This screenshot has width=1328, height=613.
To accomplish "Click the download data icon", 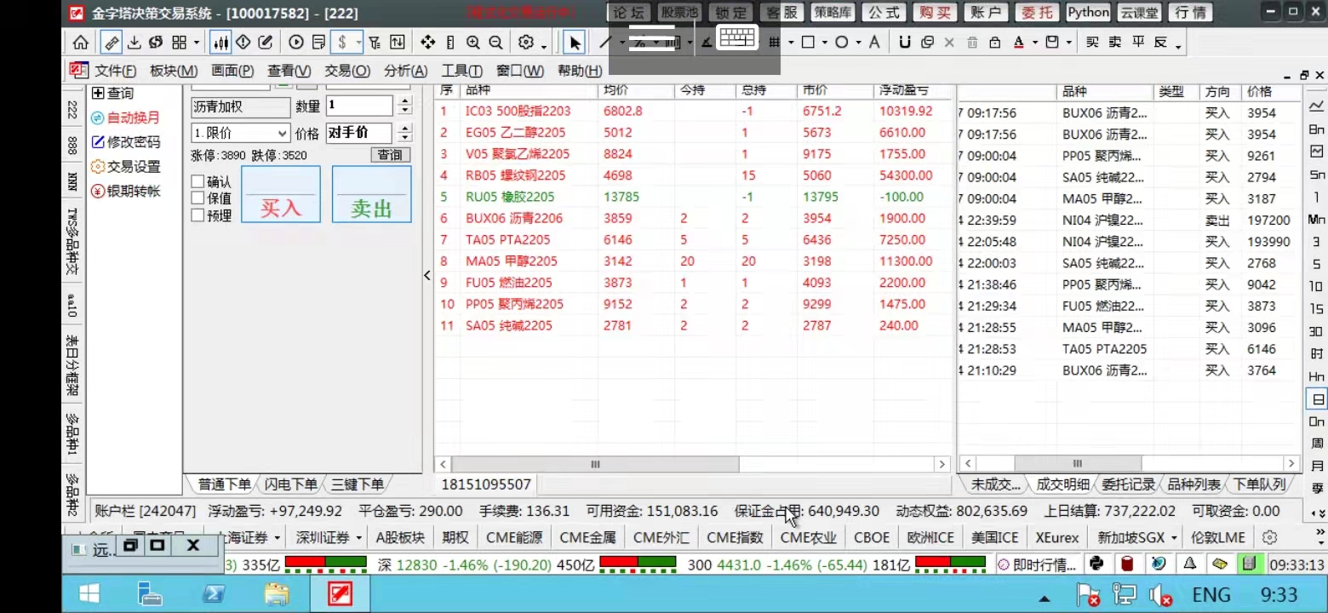I will (135, 43).
